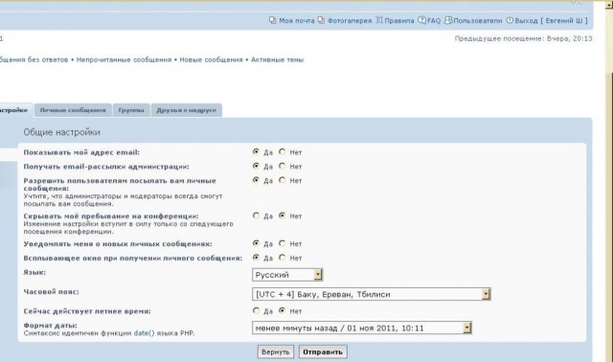Screen dimensions: 613x362
Task: Open Активные темы link
Action: (277, 59)
